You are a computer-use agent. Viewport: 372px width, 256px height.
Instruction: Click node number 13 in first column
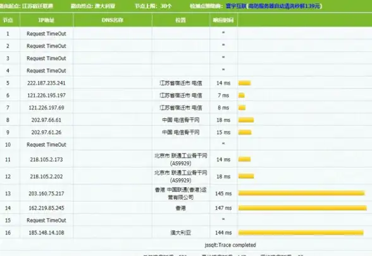click(8, 193)
